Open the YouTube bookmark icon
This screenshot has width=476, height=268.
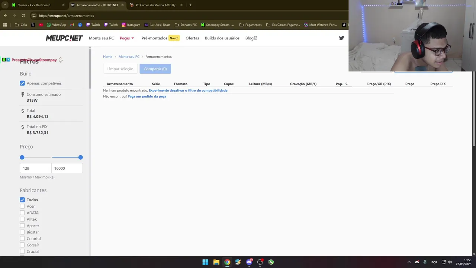[x=41, y=25]
